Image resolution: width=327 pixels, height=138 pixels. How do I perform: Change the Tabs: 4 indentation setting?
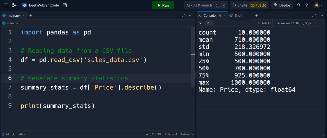(170, 134)
